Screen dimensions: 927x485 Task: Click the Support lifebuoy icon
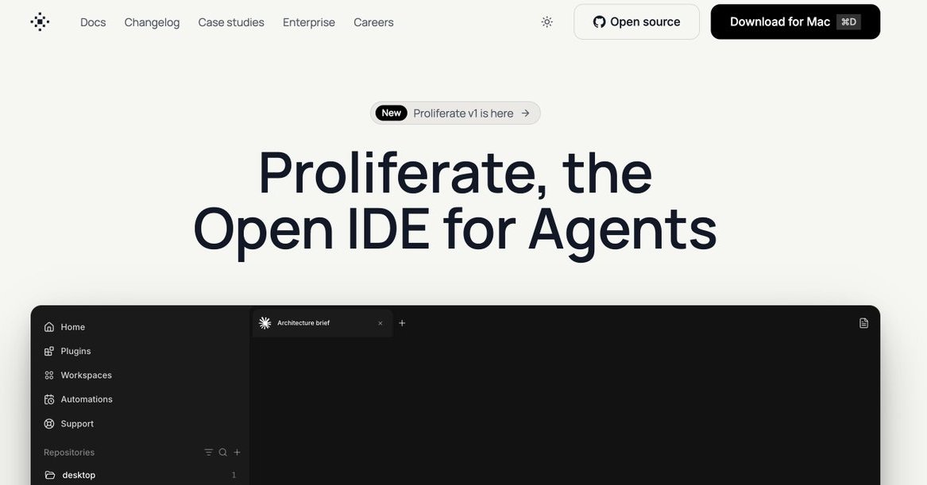point(49,424)
